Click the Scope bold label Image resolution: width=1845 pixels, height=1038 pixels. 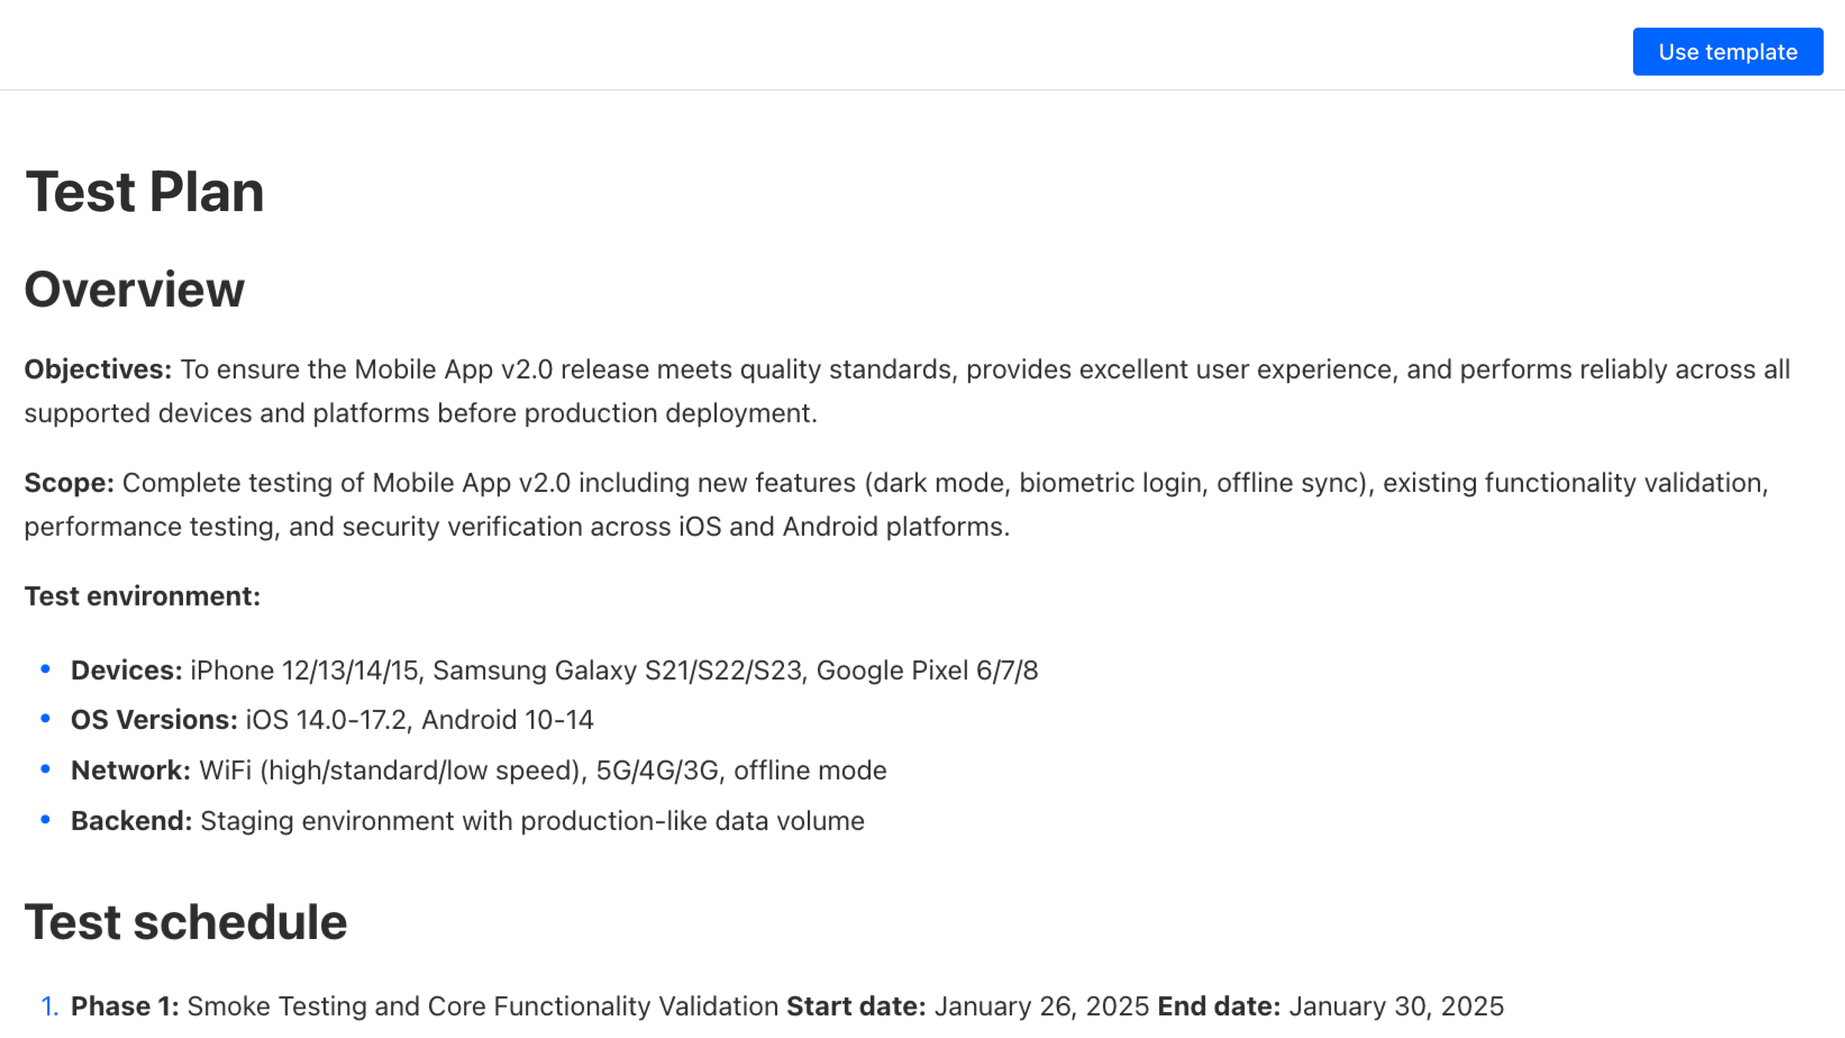[69, 483]
